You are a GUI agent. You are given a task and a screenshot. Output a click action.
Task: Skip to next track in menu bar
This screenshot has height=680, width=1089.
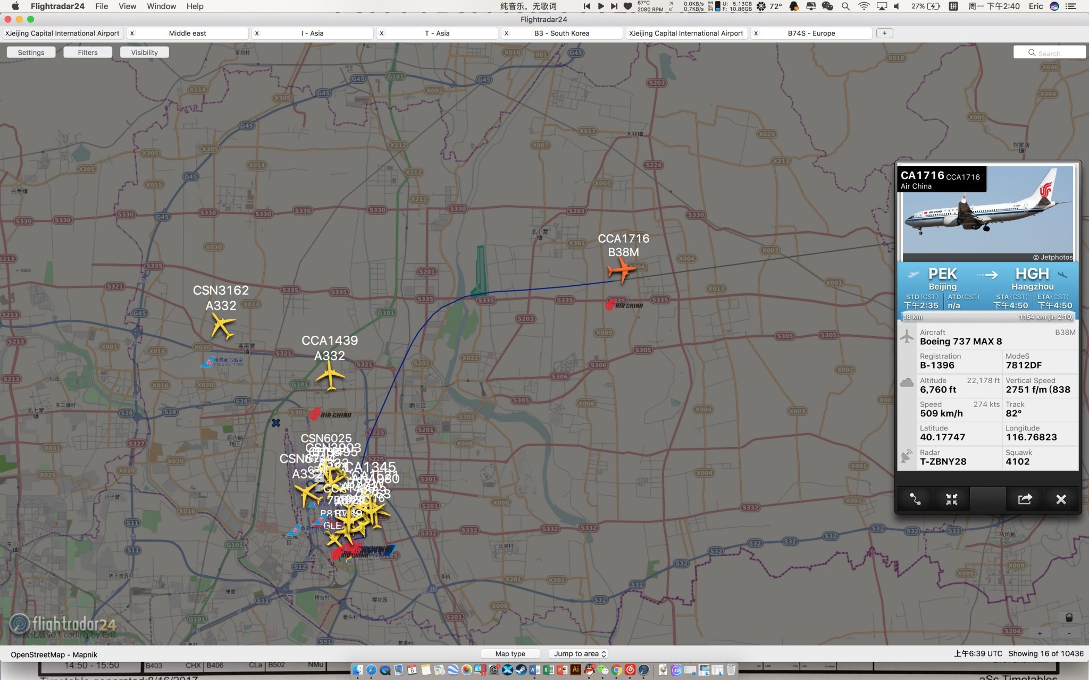[x=614, y=6]
